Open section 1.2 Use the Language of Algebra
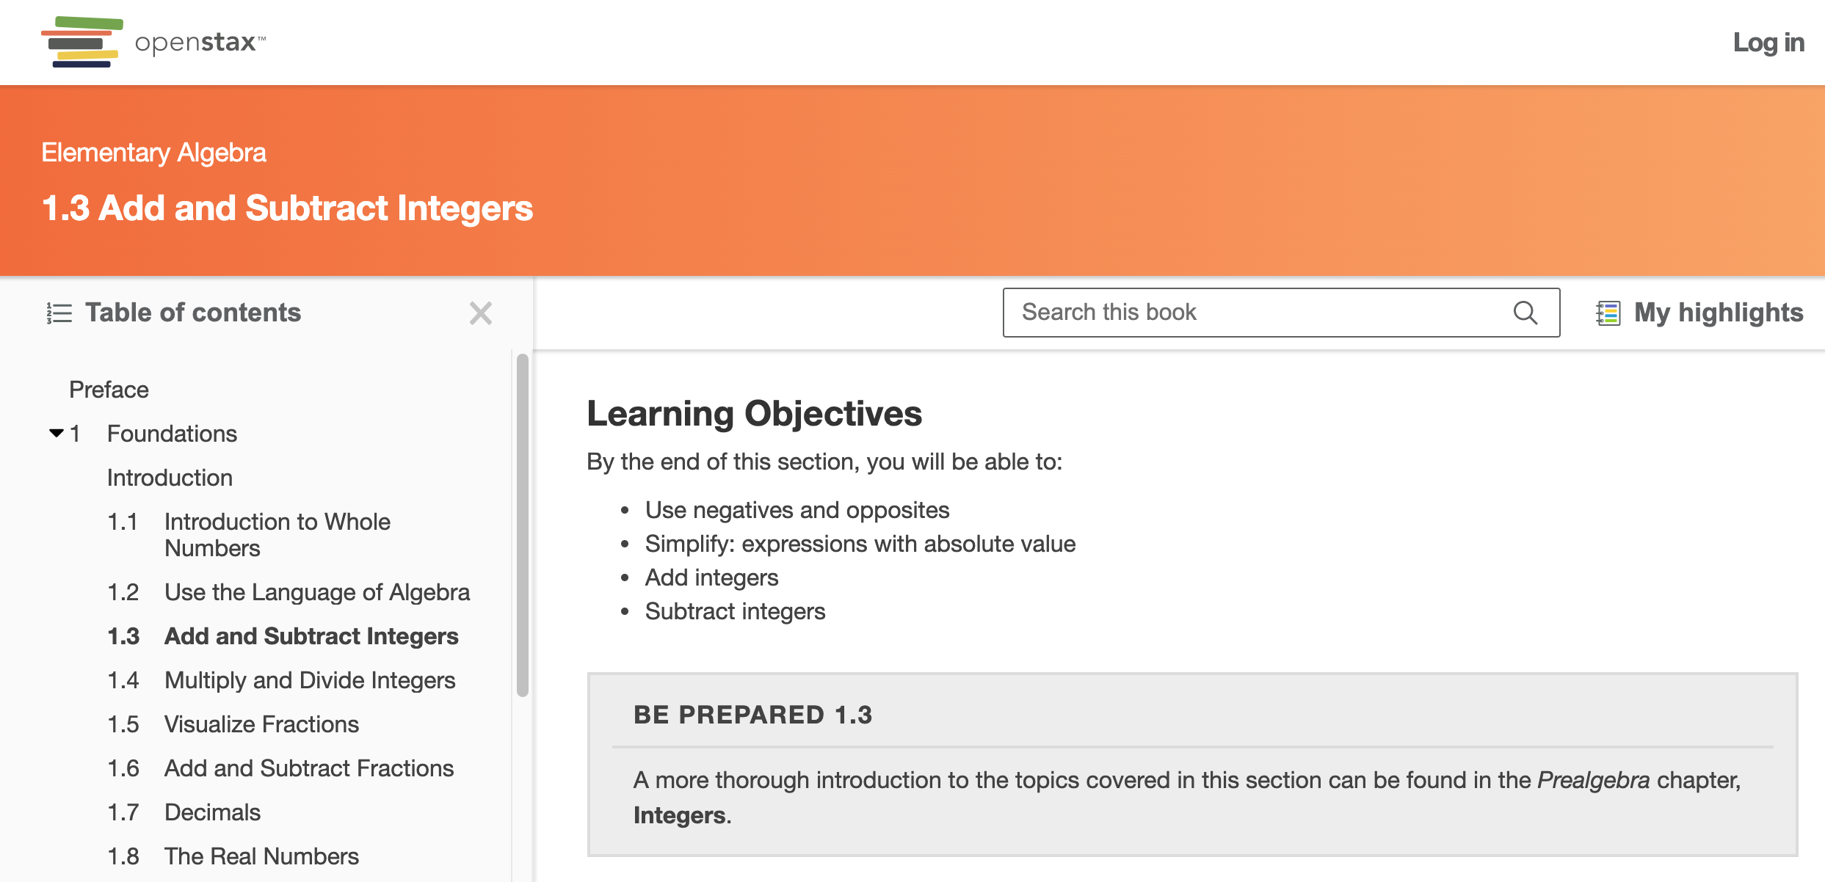1825x882 pixels. 316,592
